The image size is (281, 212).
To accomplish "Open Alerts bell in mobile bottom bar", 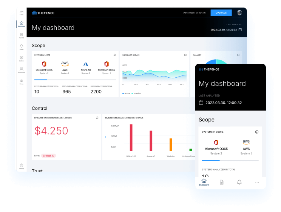I will pyautogui.click(x=239, y=182).
